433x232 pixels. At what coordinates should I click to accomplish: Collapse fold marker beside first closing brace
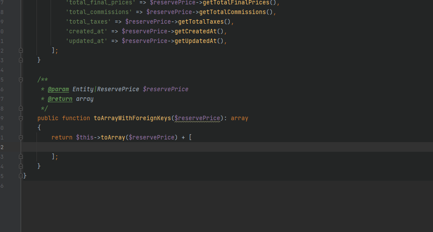pos(21,60)
